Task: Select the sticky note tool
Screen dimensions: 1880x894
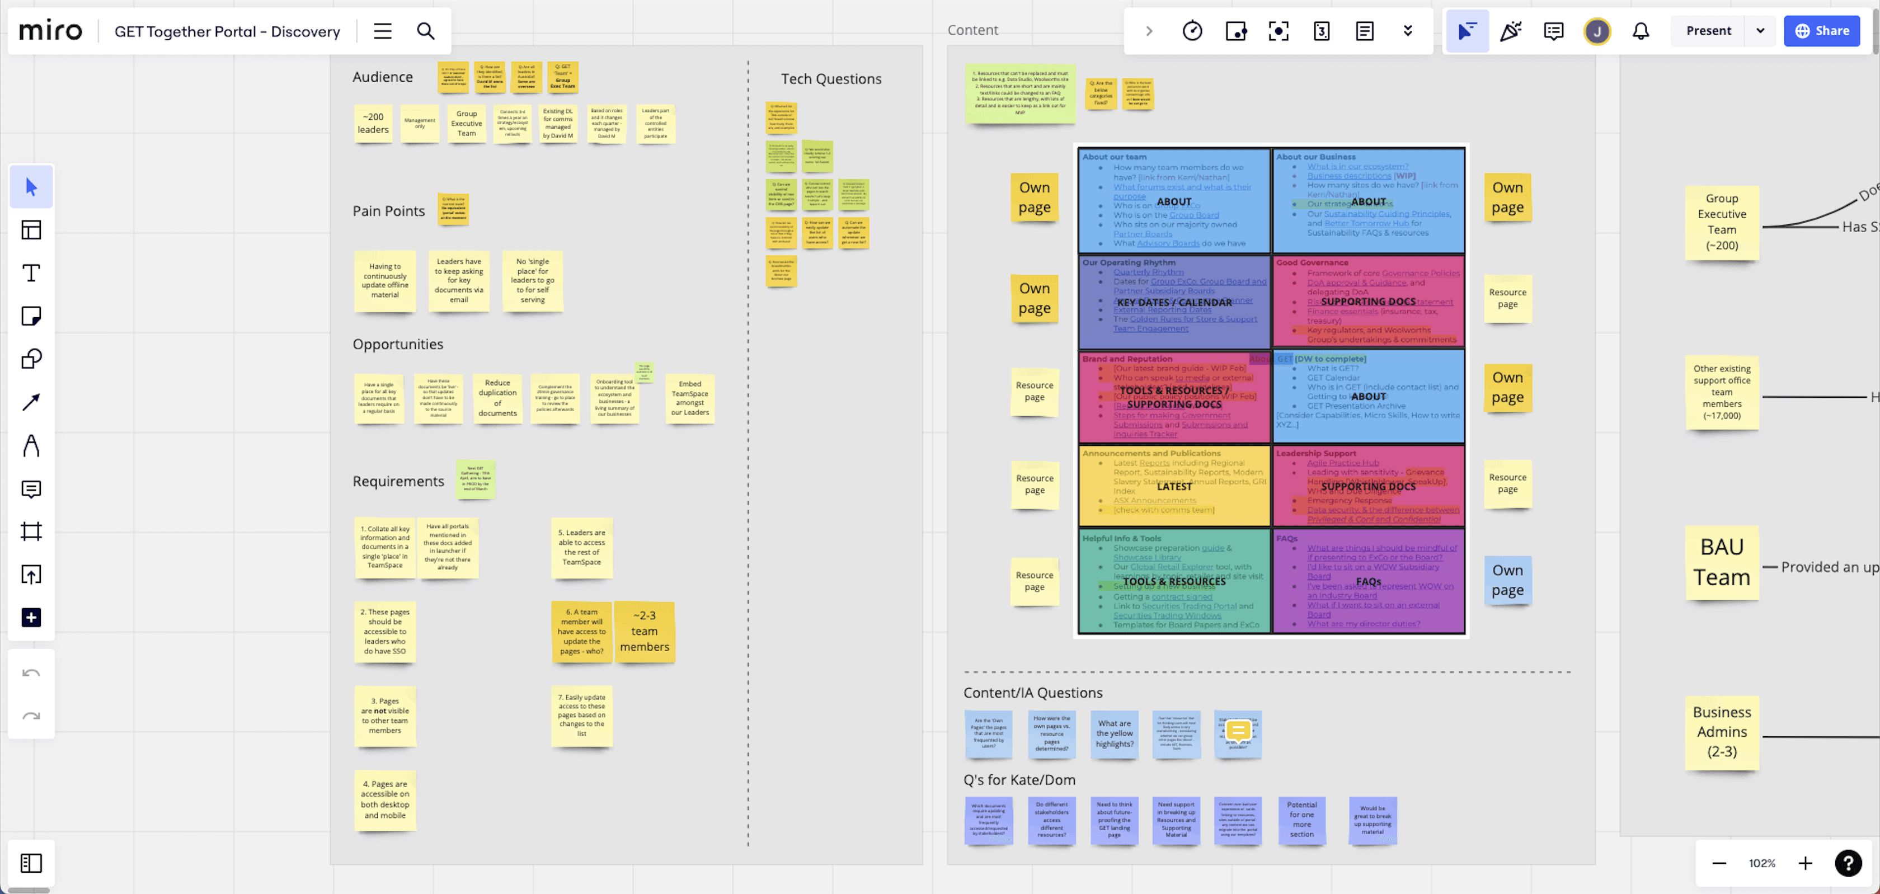Action: coord(31,316)
